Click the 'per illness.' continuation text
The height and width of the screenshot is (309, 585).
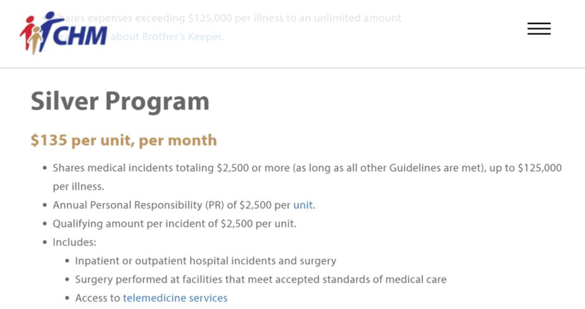[x=79, y=186]
